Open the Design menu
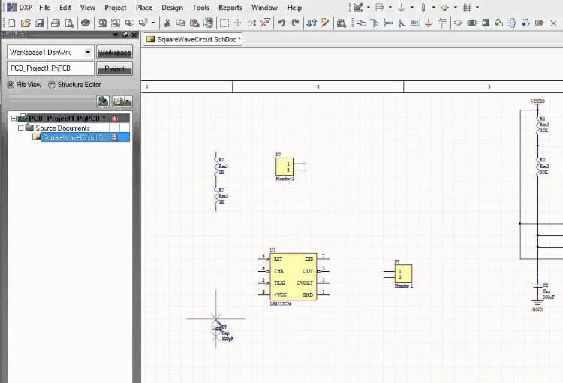 coord(172,8)
